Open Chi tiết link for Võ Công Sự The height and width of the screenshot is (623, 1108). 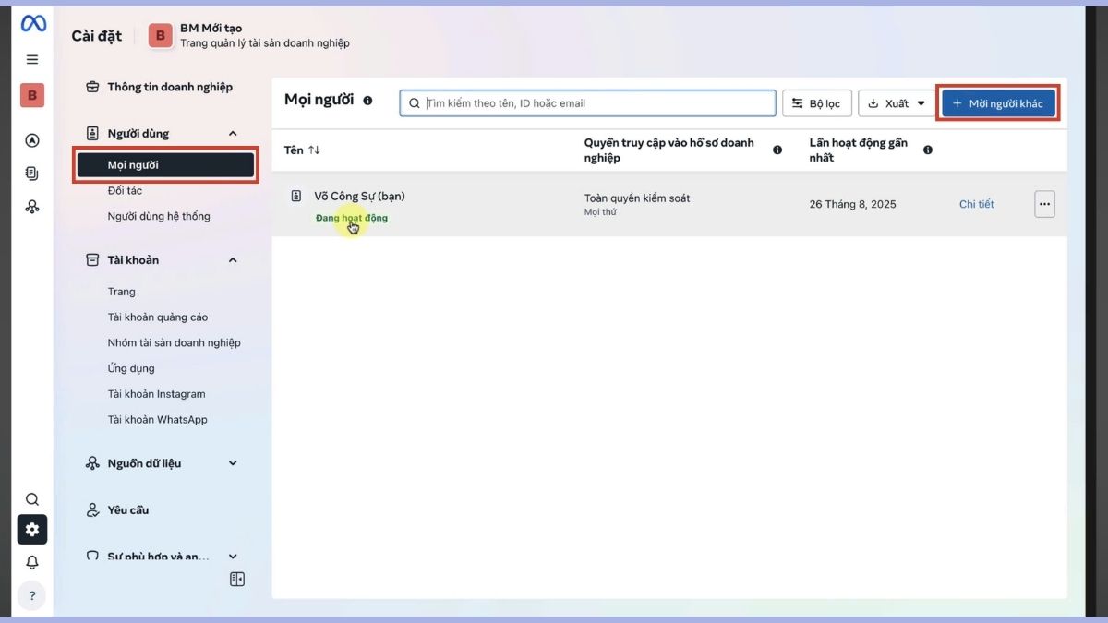pos(977,204)
